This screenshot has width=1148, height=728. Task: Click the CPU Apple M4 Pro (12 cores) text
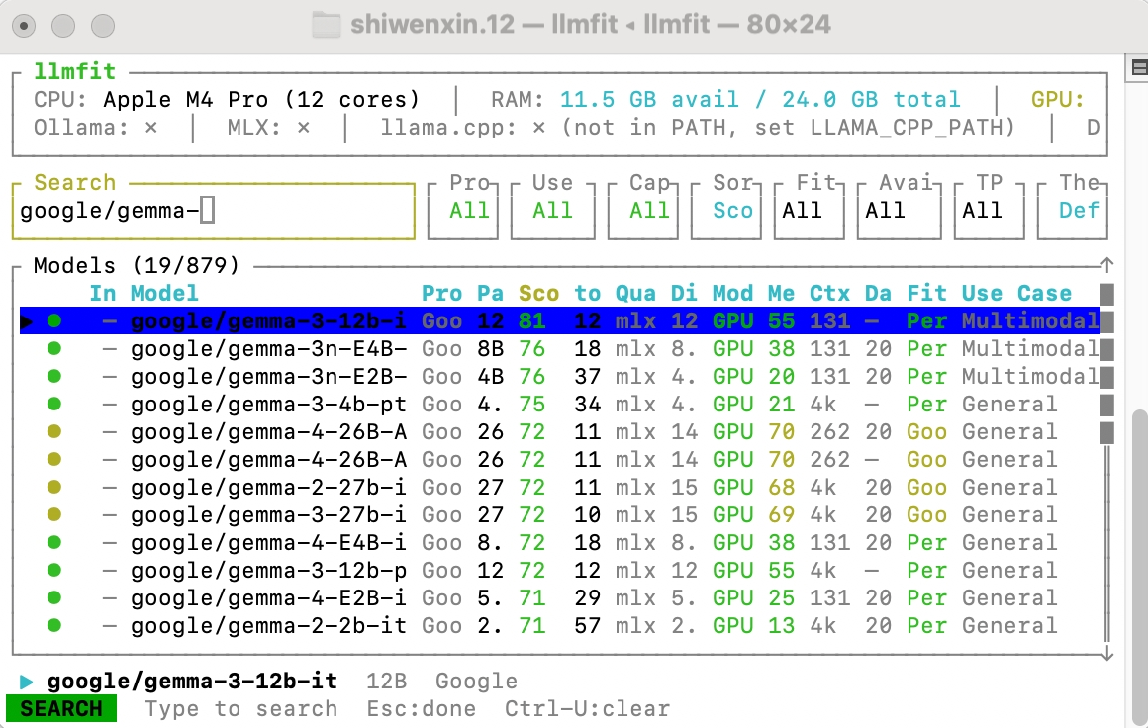(227, 100)
